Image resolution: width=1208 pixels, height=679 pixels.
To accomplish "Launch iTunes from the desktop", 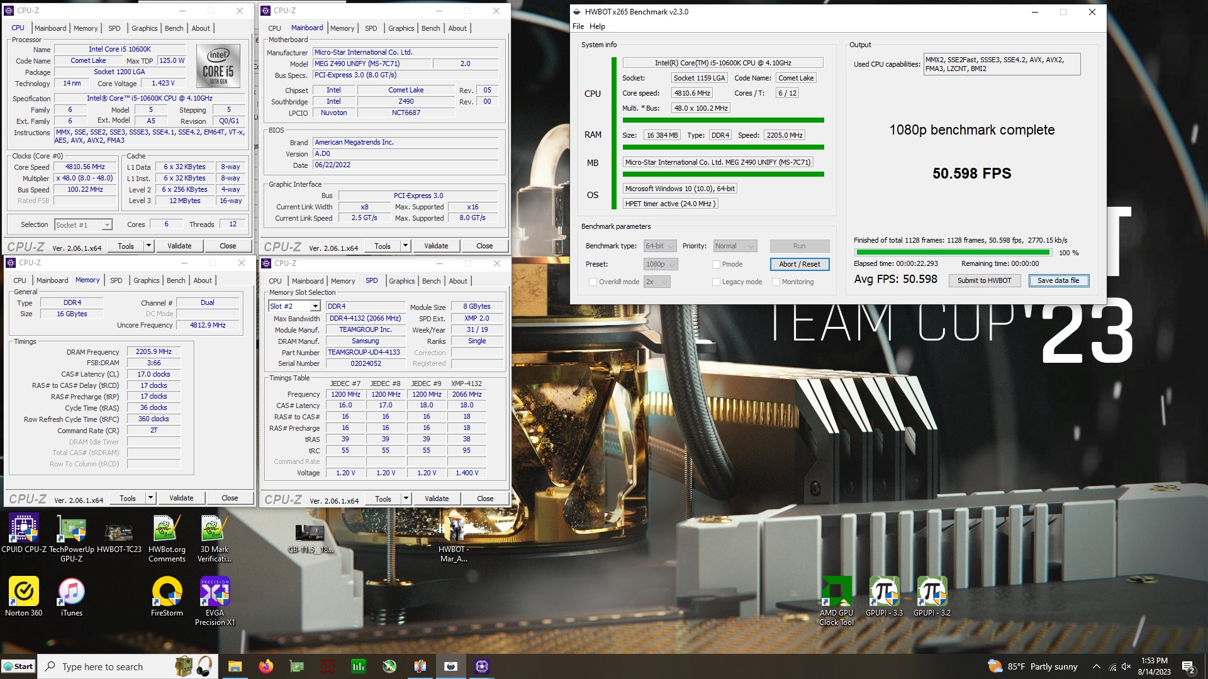I will [x=72, y=597].
